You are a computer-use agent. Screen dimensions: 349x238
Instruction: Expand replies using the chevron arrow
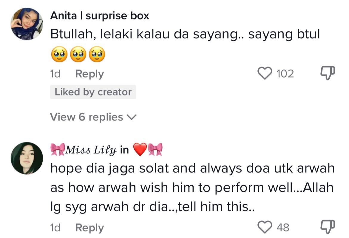[x=131, y=118]
